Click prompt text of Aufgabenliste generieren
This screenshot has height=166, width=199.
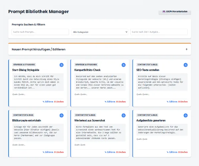(x=162, y=130)
